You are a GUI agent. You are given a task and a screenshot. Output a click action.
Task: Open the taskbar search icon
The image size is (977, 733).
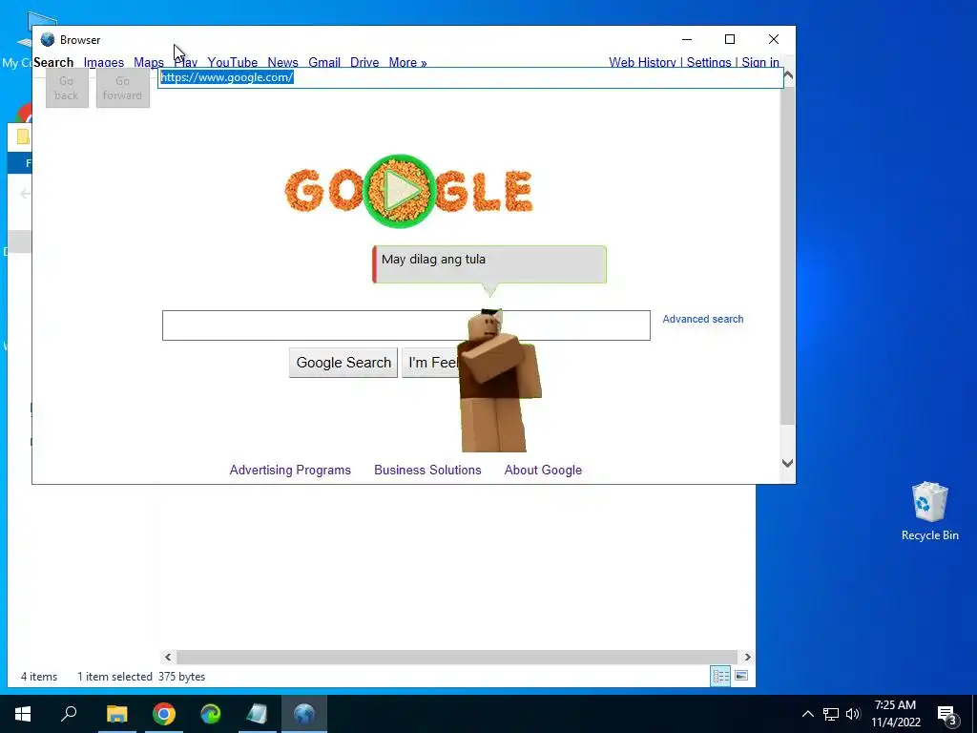pos(69,714)
